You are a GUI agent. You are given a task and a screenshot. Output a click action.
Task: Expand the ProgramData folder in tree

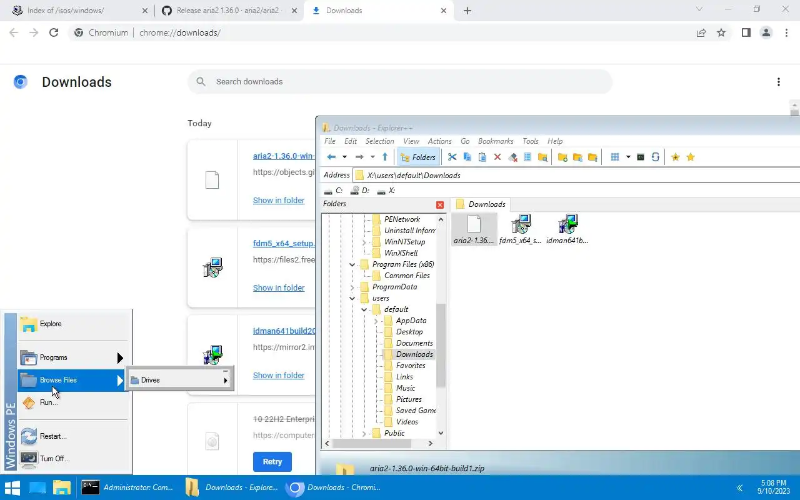[x=352, y=287]
